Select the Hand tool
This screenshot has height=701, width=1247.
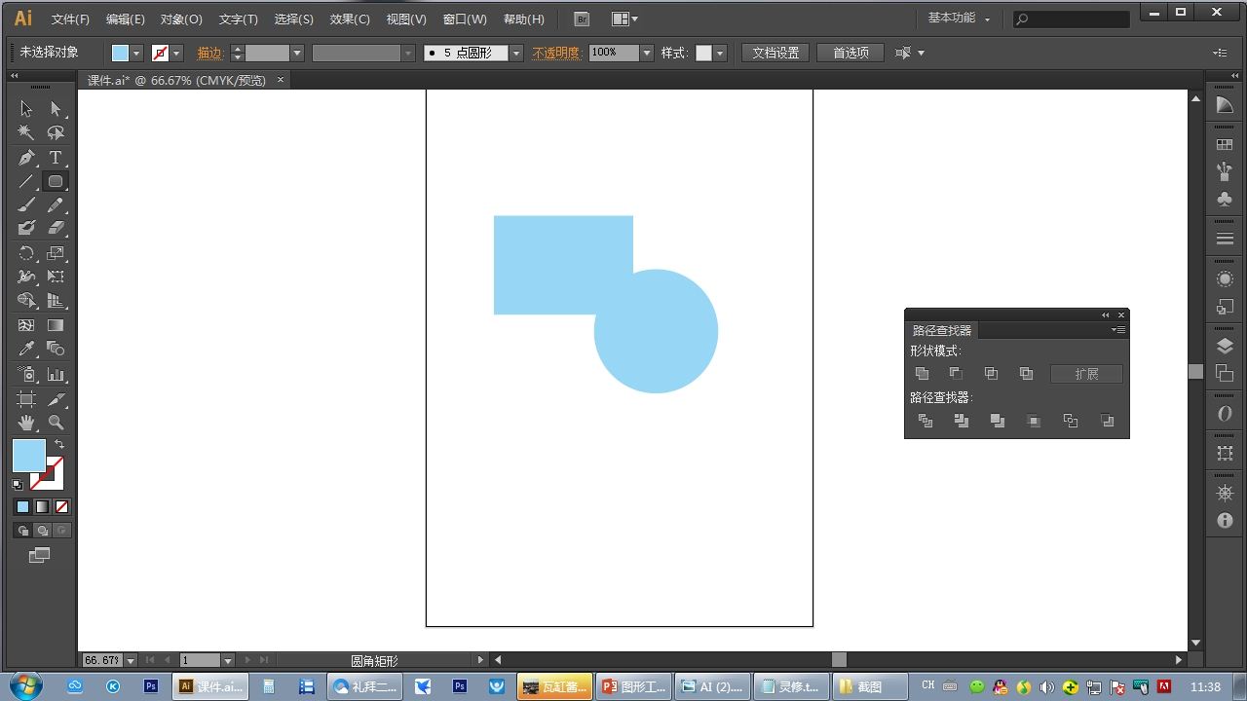coord(26,423)
